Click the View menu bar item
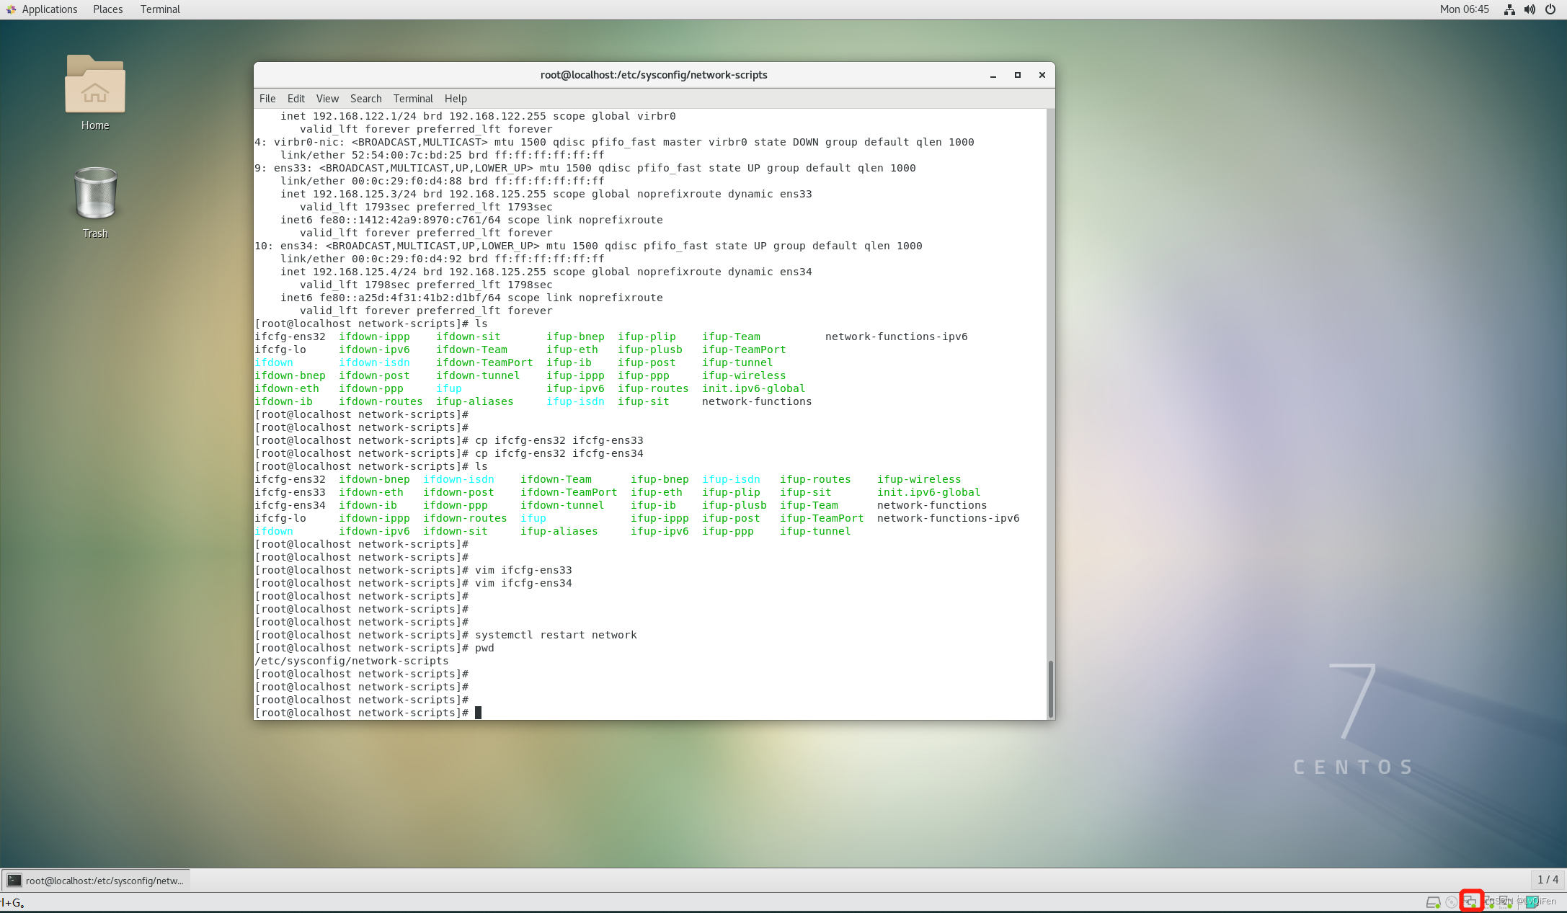Viewport: 1567px width, 913px height. tap(327, 98)
